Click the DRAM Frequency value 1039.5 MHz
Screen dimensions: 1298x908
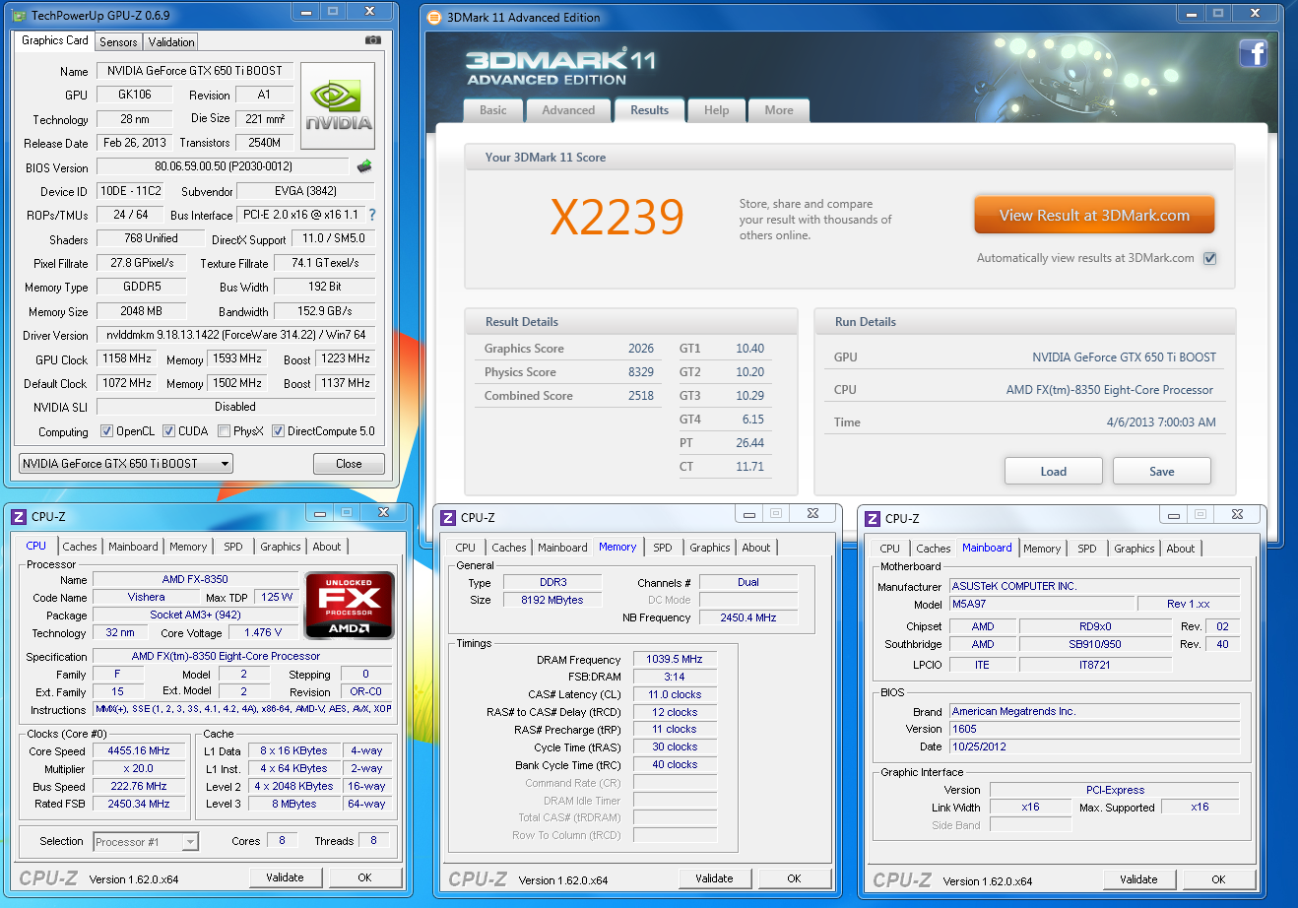coord(675,659)
